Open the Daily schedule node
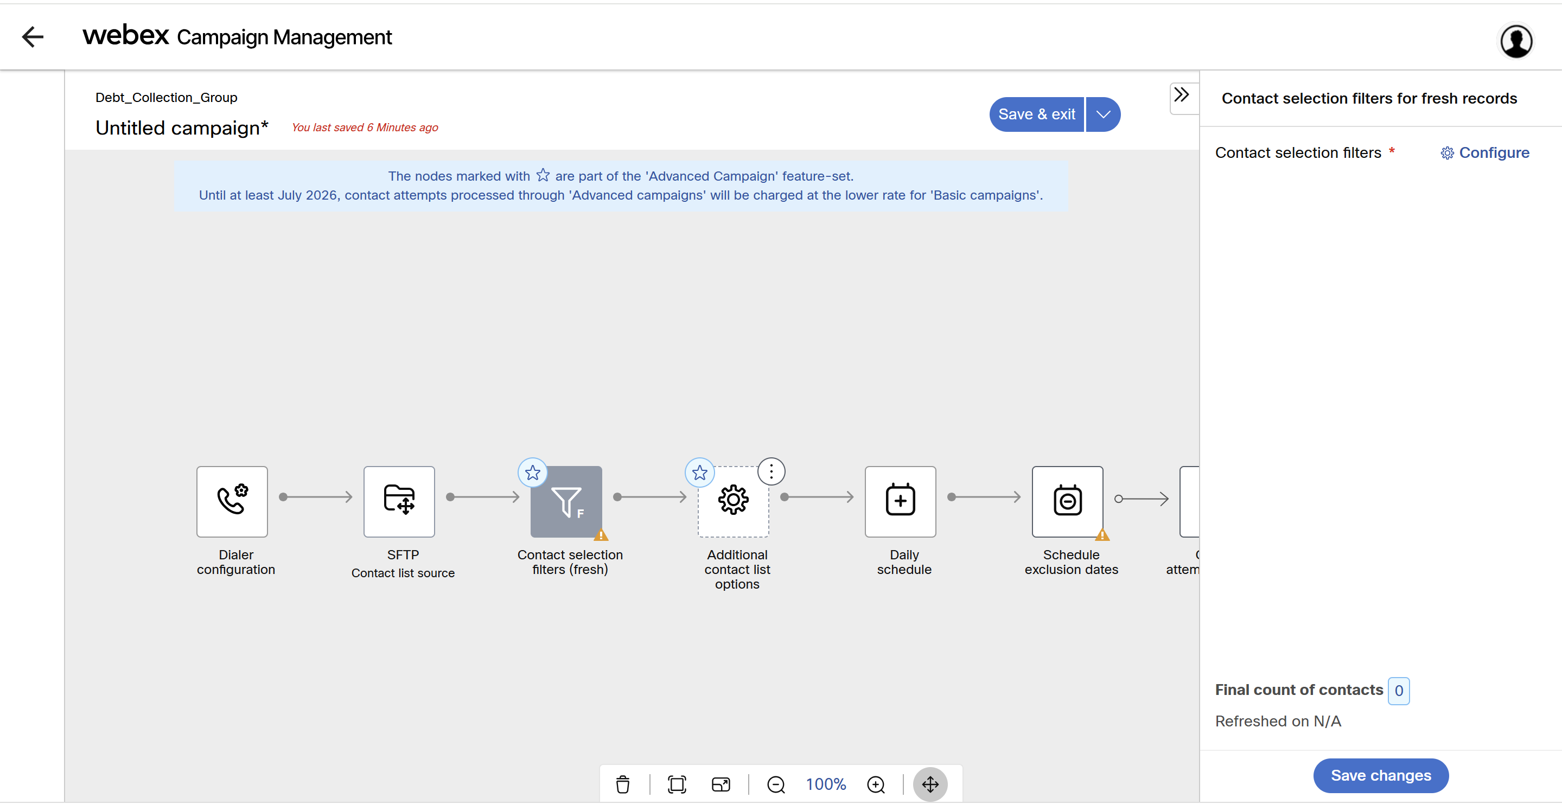This screenshot has height=804, width=1562. [900, 501]
